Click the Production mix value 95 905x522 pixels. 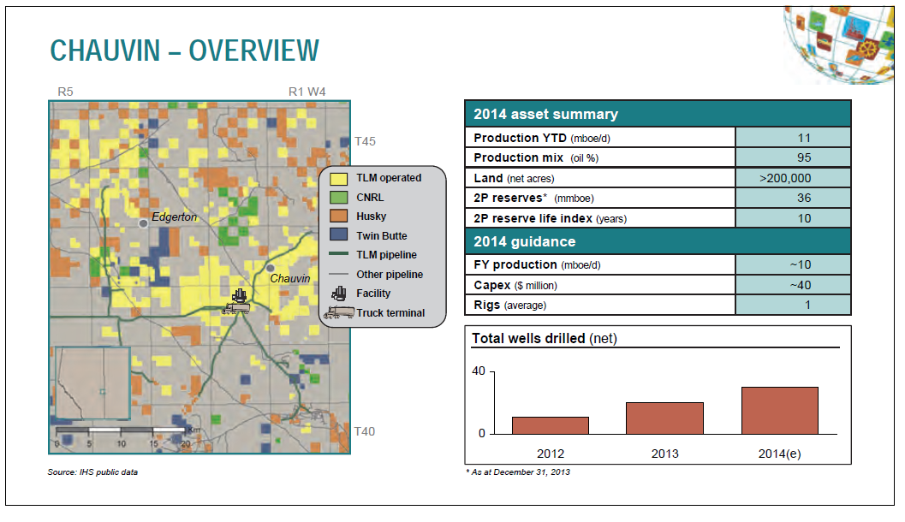coord(804,157)
